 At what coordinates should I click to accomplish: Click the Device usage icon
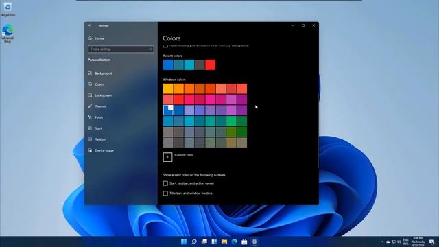click(90, 150)
